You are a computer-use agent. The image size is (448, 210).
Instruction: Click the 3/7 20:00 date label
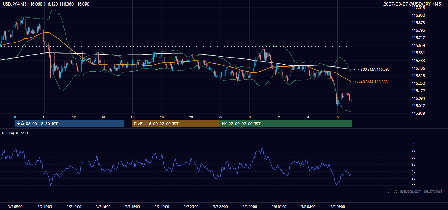191,206
